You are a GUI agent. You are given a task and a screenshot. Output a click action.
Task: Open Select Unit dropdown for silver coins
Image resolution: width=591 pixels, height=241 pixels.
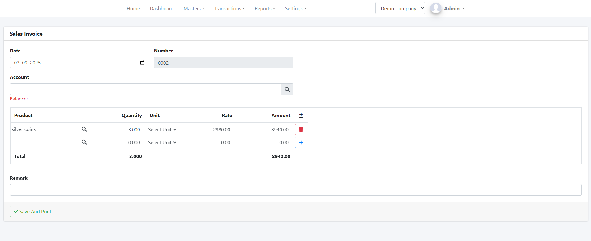[x=162, y=129]
